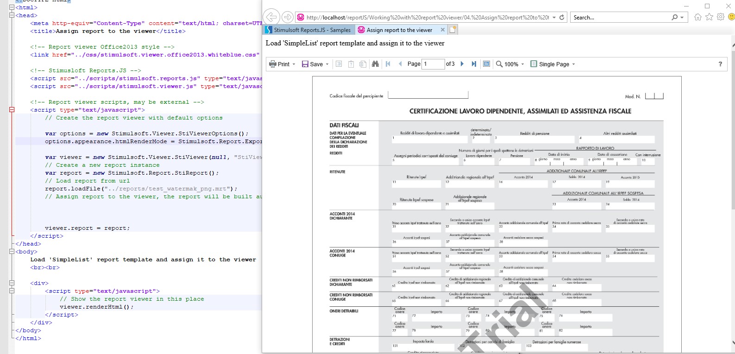Click the viewer.report = report; code line
The image size is (735, 354).
87,228
